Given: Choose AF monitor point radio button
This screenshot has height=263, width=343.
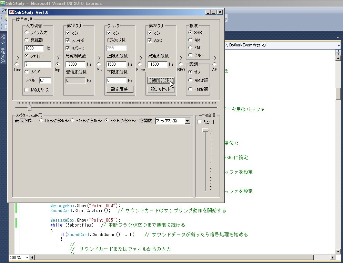Looking at the screenshot, I should [214, 64].
